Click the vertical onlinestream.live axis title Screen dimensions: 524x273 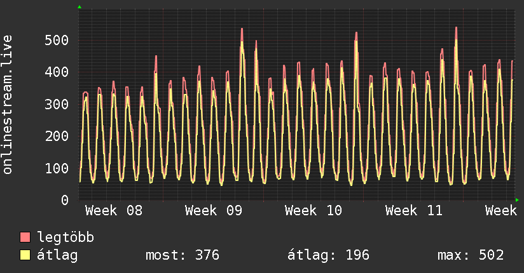point(8,105)
